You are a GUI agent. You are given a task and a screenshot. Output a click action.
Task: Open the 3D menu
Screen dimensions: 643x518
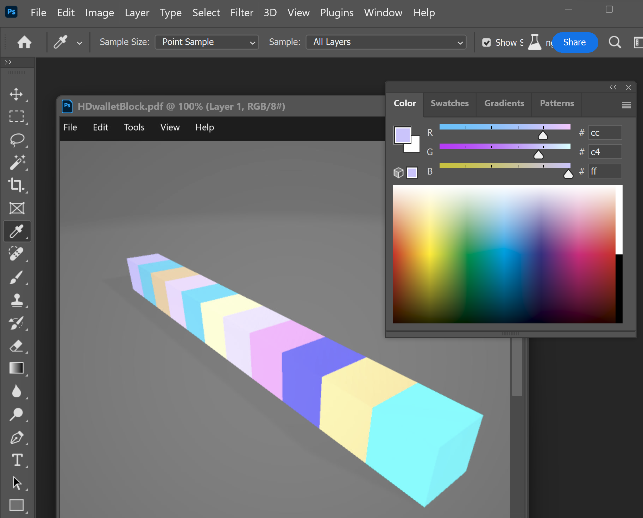(270, 13)
